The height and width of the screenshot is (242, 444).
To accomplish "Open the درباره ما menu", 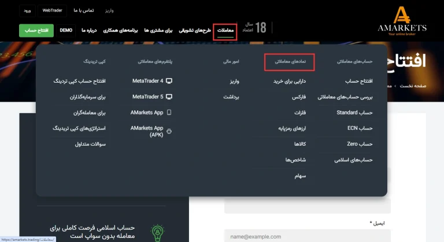I will pyautogui.click(x=89, y=30).
